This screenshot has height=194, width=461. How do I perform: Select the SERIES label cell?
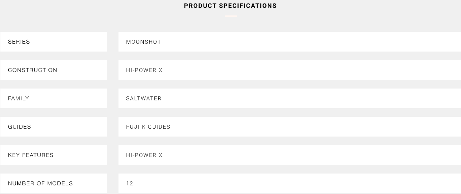point(54,42)
